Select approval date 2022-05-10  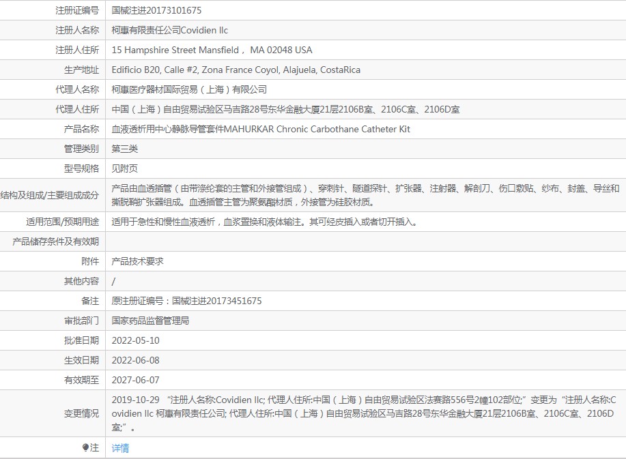135,340
